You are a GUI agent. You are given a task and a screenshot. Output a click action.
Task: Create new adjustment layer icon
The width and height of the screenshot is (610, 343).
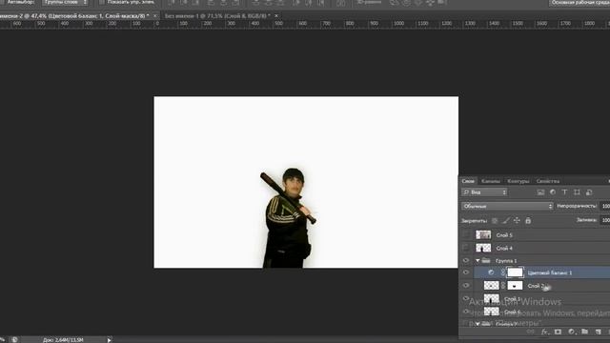point(571,332)
